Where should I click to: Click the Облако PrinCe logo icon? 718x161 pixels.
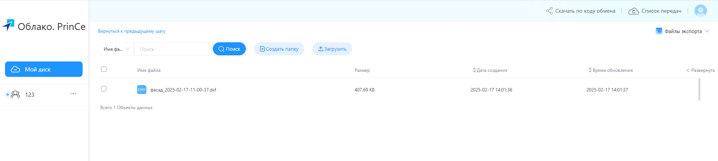[8, 25]
